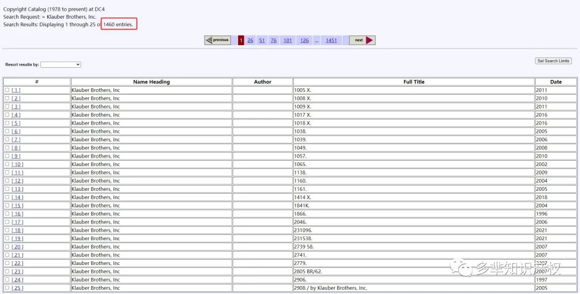Check the box beside entry 10
580x294 pixels.
point(8,164)
